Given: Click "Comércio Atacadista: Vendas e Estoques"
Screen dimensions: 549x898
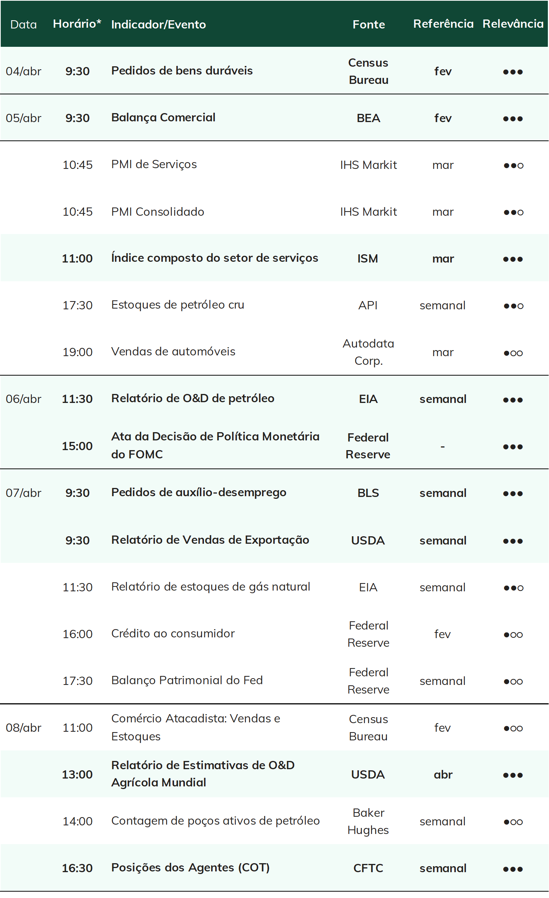Looking at the screenshot, I should click(x=196, y=727).
